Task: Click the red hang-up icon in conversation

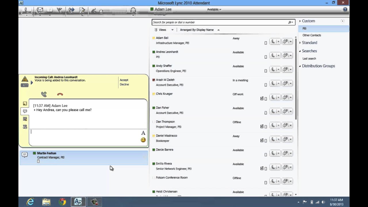Action: 60,94
